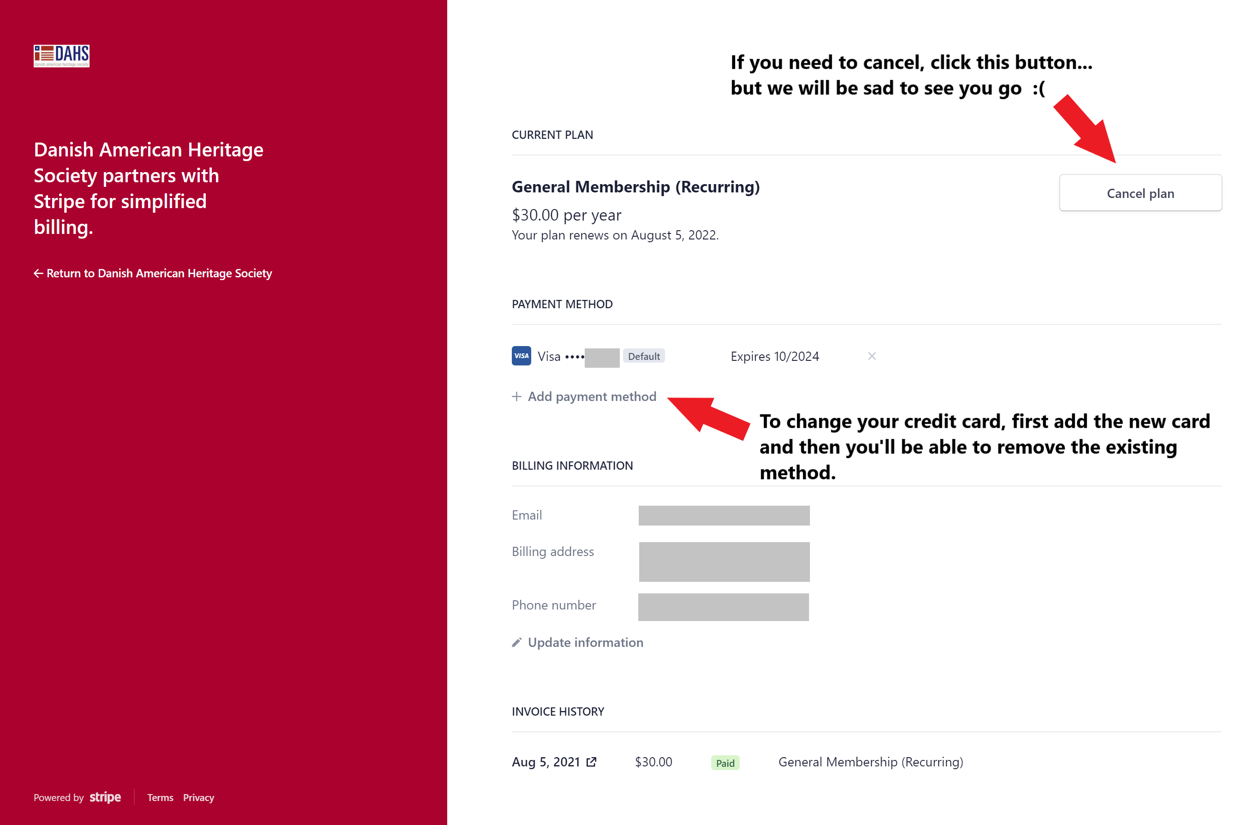The height and width of the screenshot is (825, 1247).
Task: Open the Privacy link
Action: tap(198, 797)
